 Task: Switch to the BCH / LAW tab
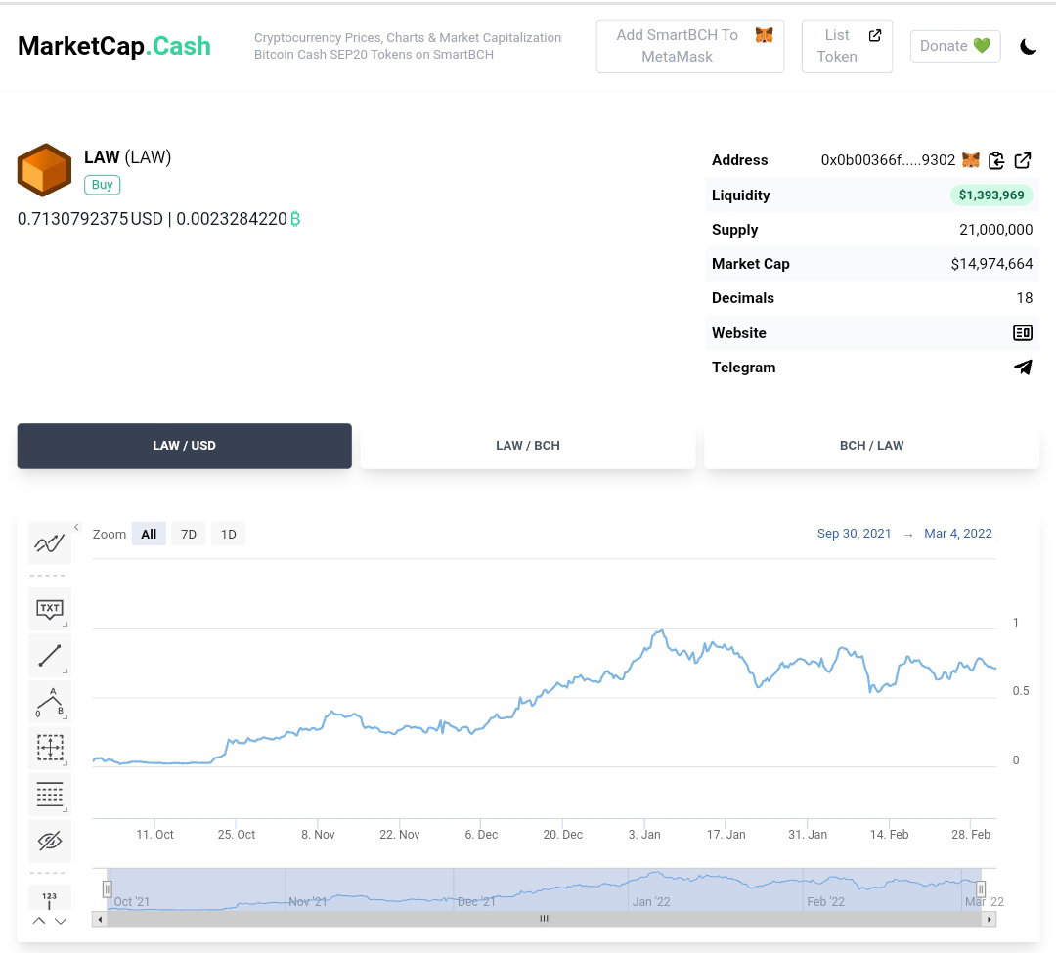coord(871,446)
